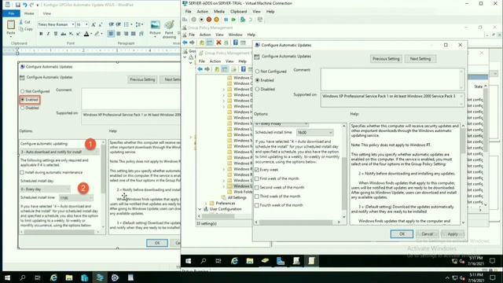Pause the virtual machine

tap(226, 20)
